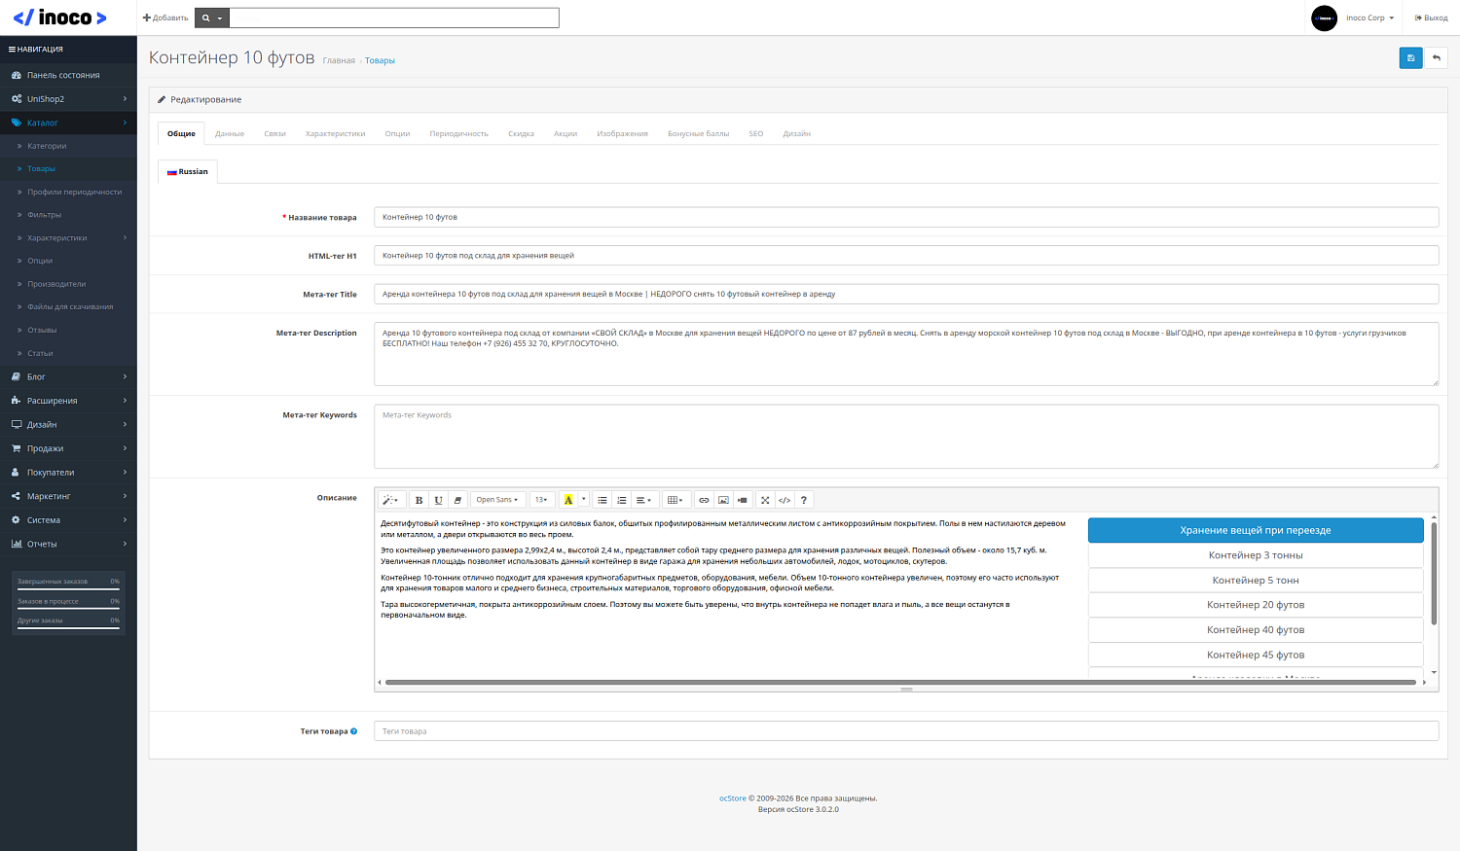Toggle underline formatting in the editor

439,499
